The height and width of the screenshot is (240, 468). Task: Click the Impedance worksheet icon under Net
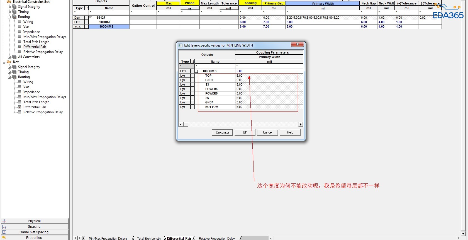click(20, 92)
